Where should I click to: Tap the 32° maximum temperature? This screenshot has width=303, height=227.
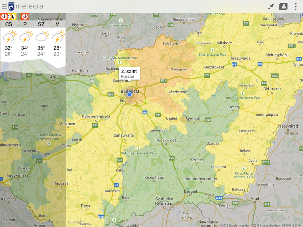pyautogui.click(x=9, y=48)
